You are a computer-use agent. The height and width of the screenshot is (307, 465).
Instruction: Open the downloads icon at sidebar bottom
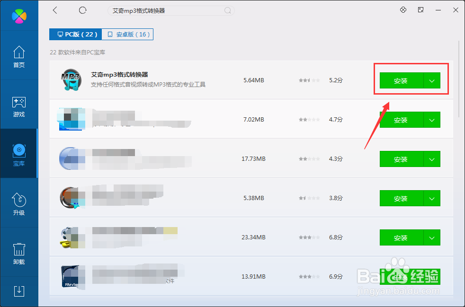[19, 291]
